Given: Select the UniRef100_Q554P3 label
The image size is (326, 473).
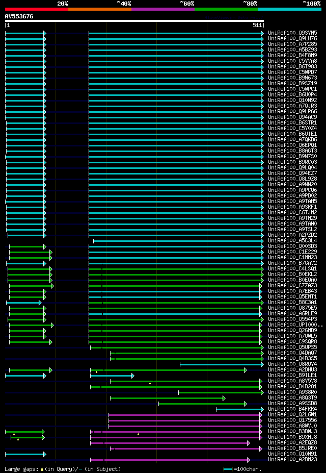Looking at the screenshot, I should (292, 319).
